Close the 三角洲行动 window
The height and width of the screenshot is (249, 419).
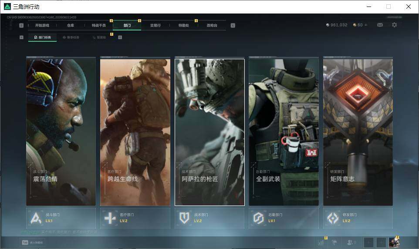408,7
